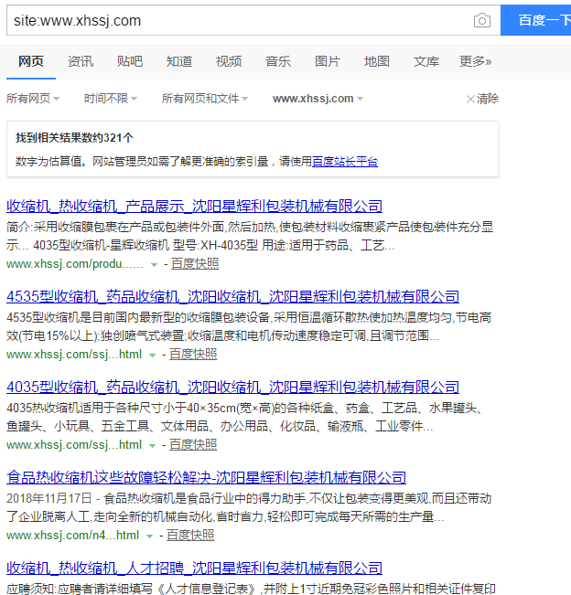Open result 食品热收缩机这些故障轻松解决
Image resolution: width=571 pixels, height=595 pixels.
(206, 477)
